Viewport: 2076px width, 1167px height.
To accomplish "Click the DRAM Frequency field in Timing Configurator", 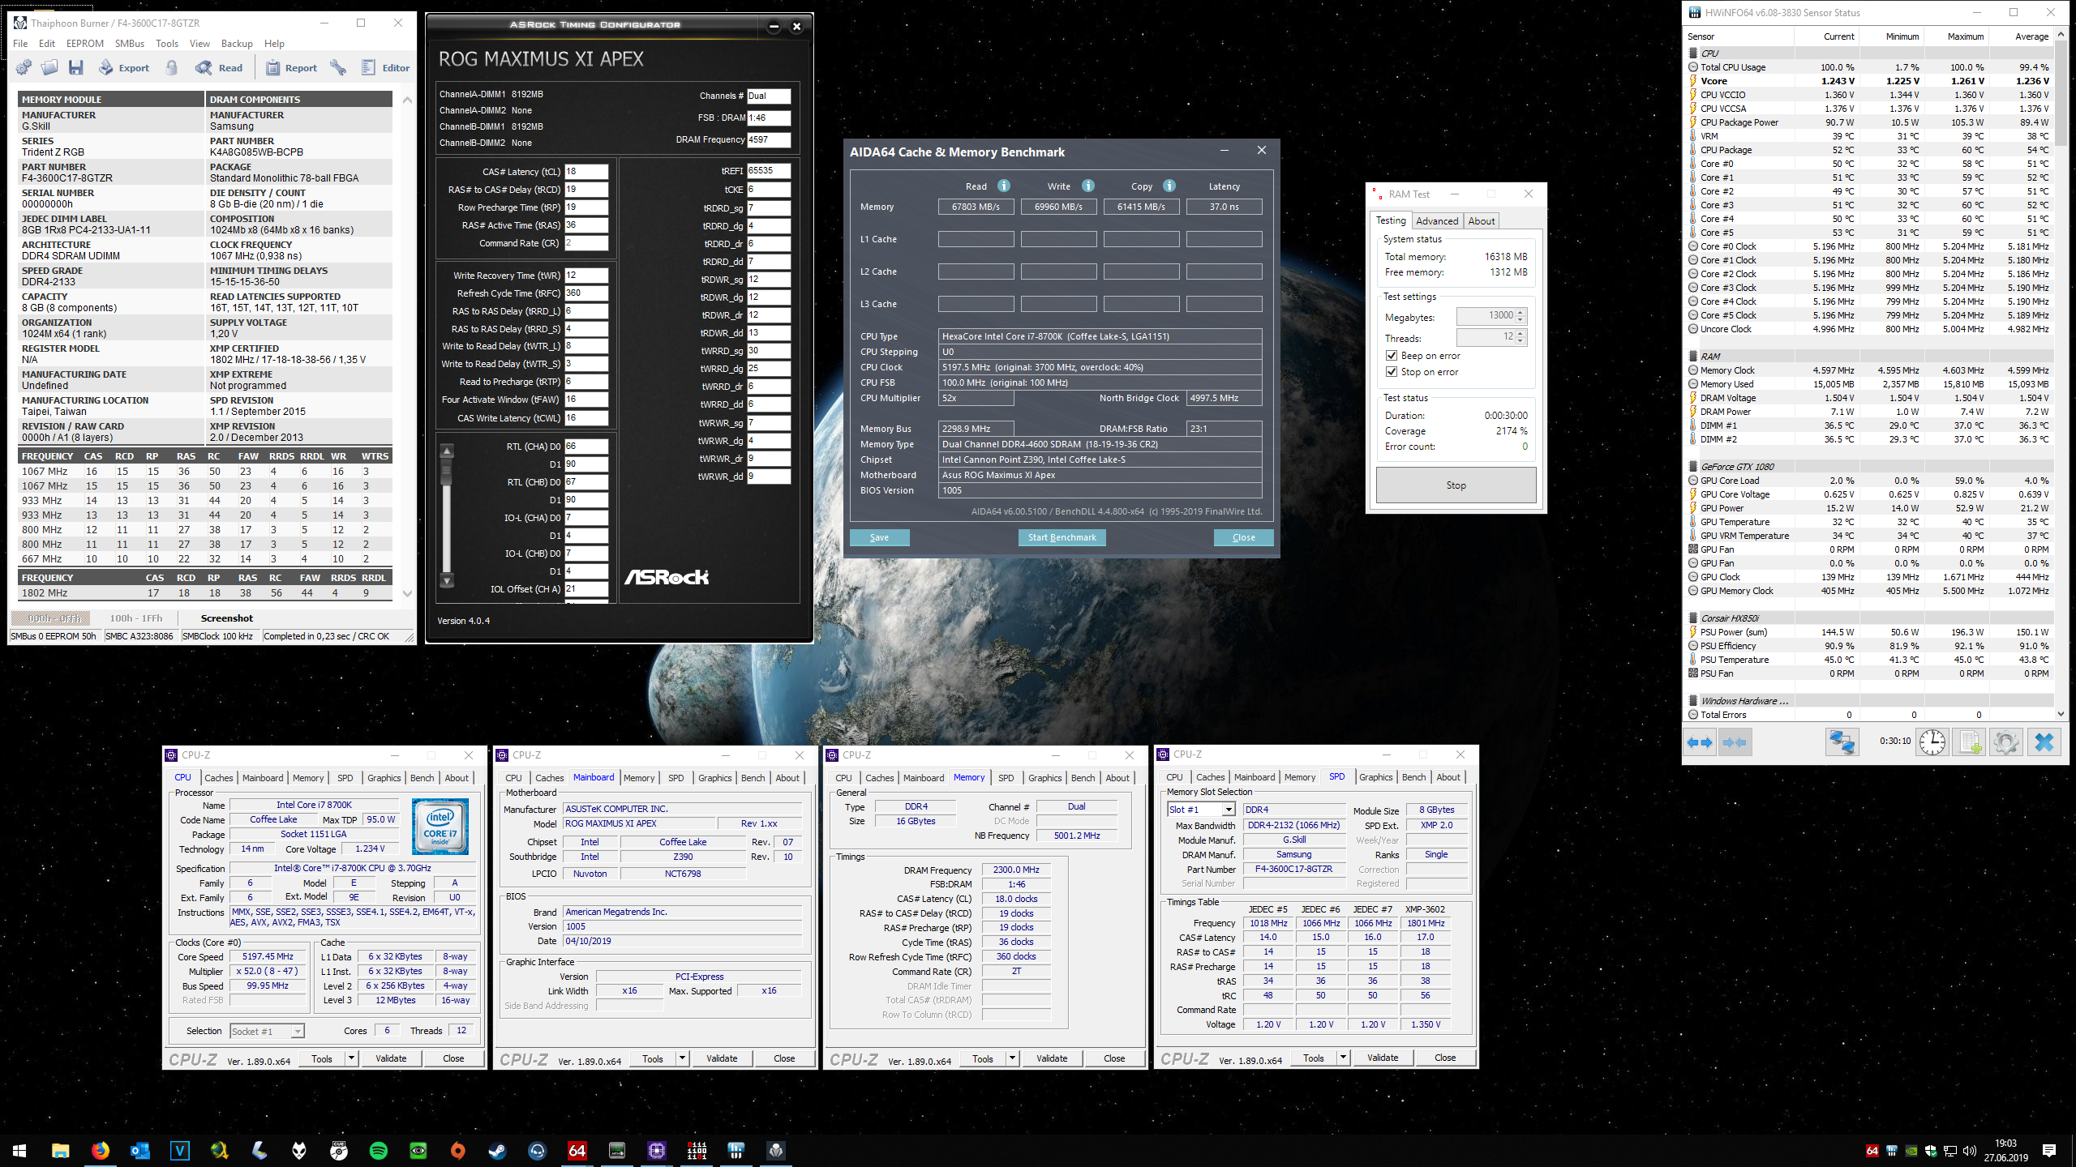I will coord(768,139).
